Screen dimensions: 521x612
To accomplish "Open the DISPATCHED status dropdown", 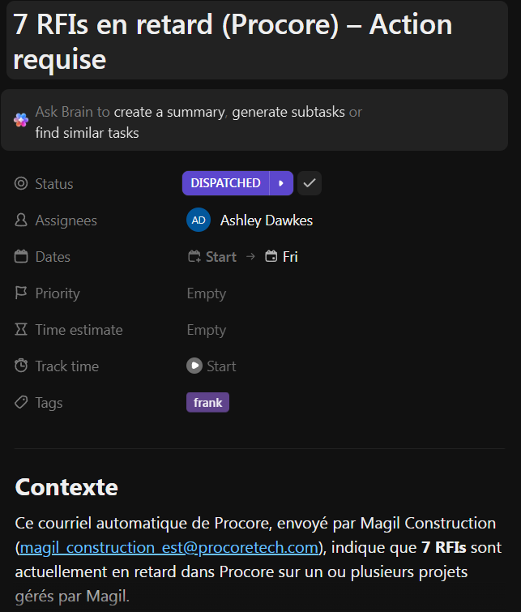I will [225, 183].
